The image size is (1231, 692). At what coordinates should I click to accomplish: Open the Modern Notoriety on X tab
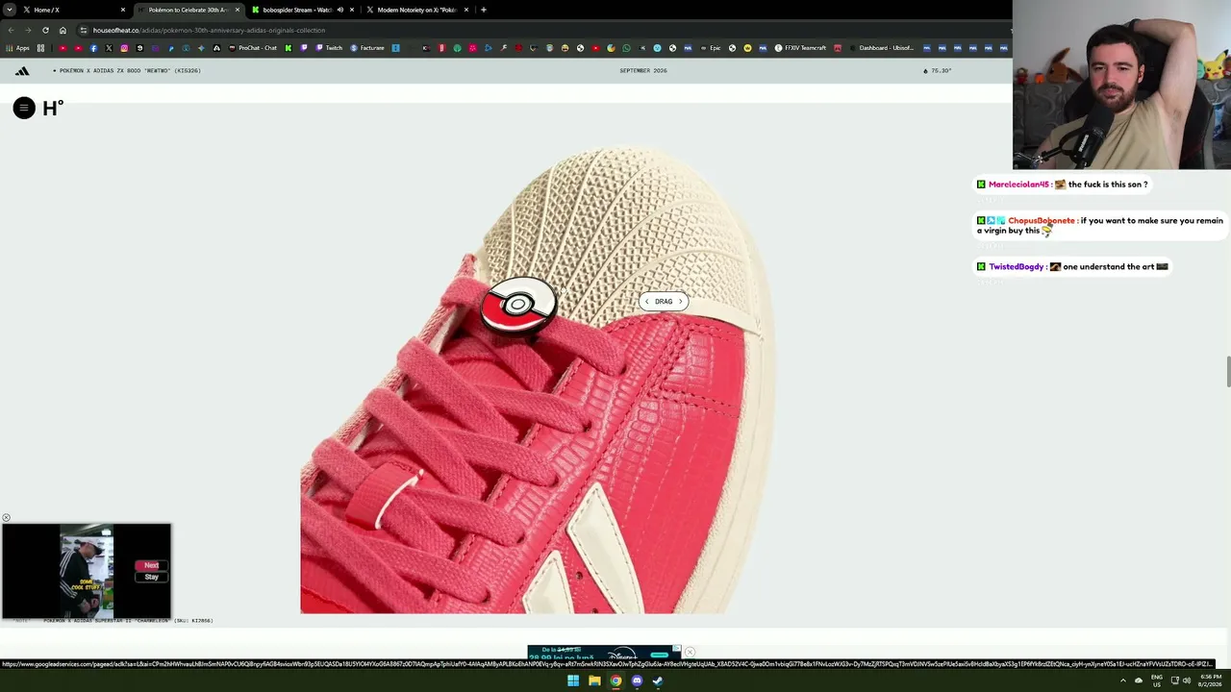click(x=416, y=10)
